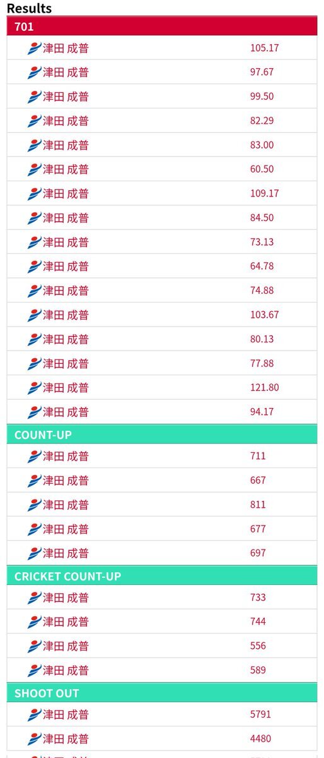
Task: Click the 103.67 score value
Action: click(264, 315)
